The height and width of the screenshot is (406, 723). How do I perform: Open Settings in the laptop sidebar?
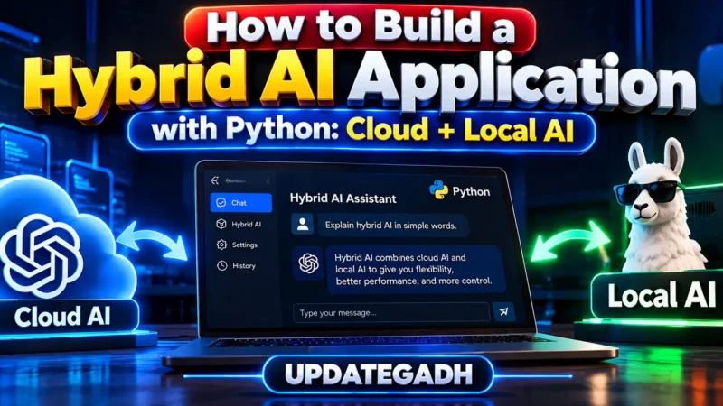[238, 245]
